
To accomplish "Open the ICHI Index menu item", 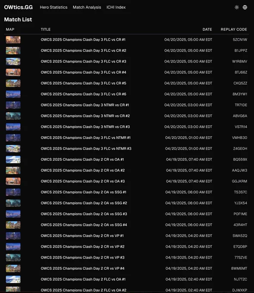I will 116,7.
